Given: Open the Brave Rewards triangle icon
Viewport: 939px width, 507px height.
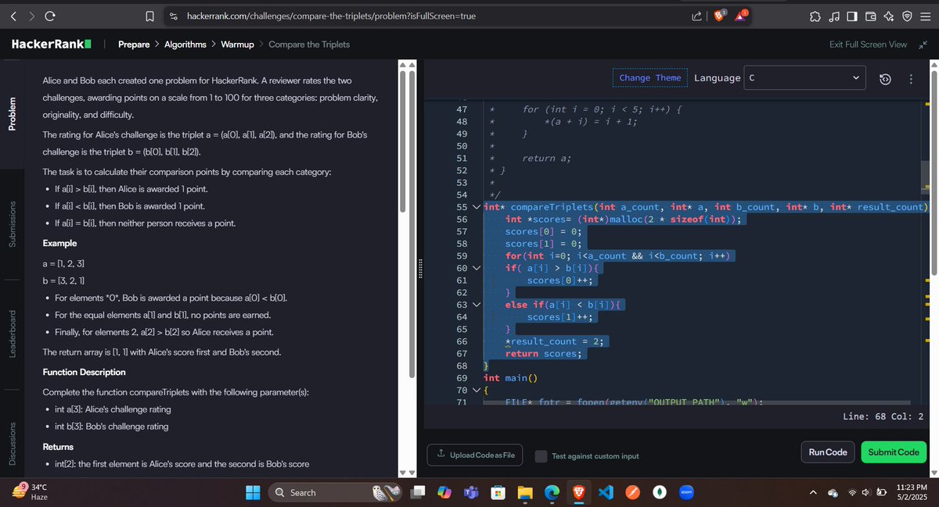Looking at the screenshot, I should click(743, 16).
